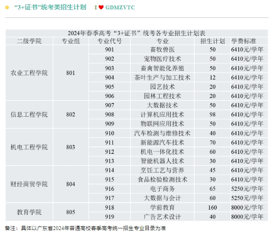The width and height of the screenshot is (273, 236).
Task: Click the 学费标准 column header
Action: click(244, 41)
